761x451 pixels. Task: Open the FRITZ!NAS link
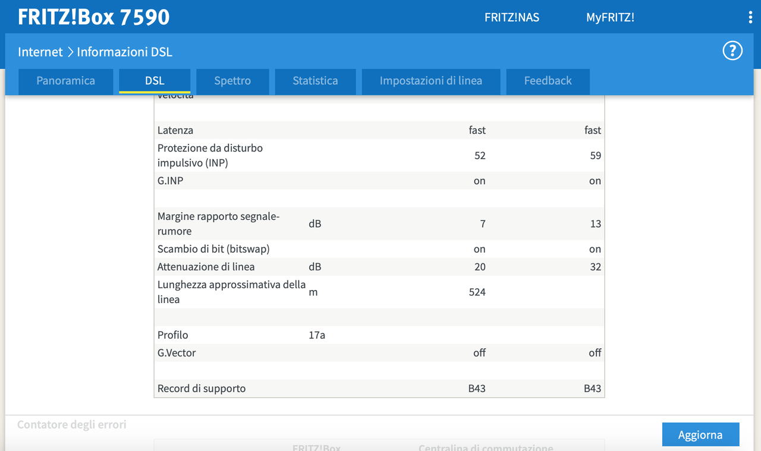tap(512, 17)
